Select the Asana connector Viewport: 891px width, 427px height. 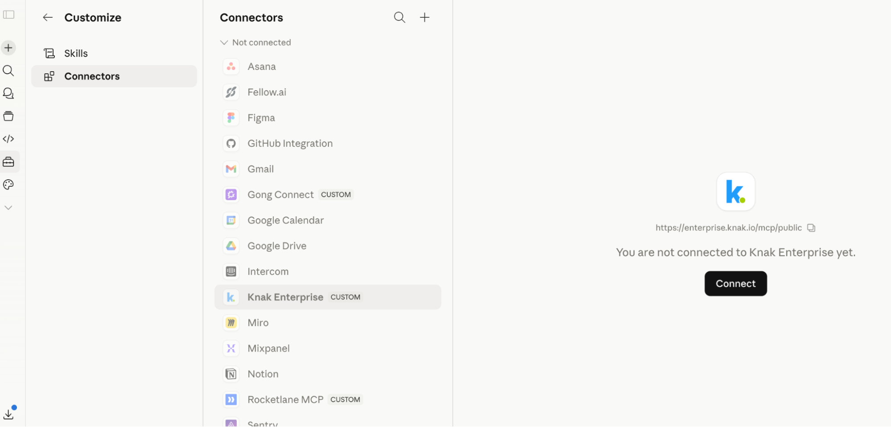tap(328, 67)
